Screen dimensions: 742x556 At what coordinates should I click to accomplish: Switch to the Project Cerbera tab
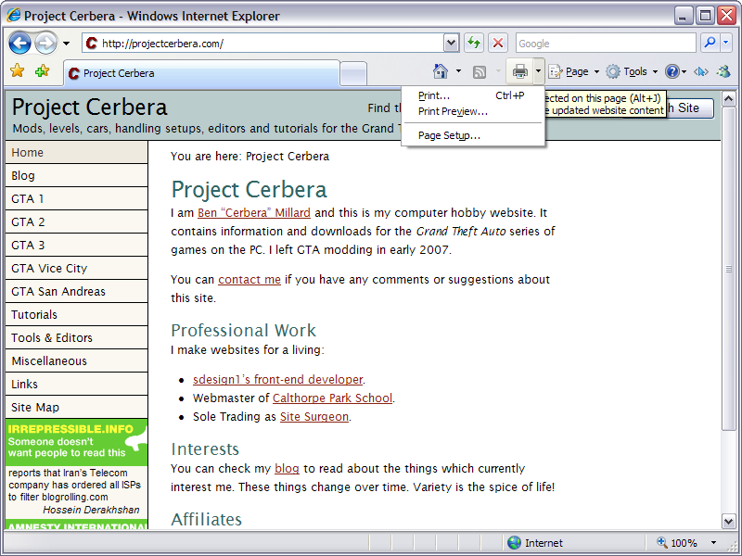(199, 73)
